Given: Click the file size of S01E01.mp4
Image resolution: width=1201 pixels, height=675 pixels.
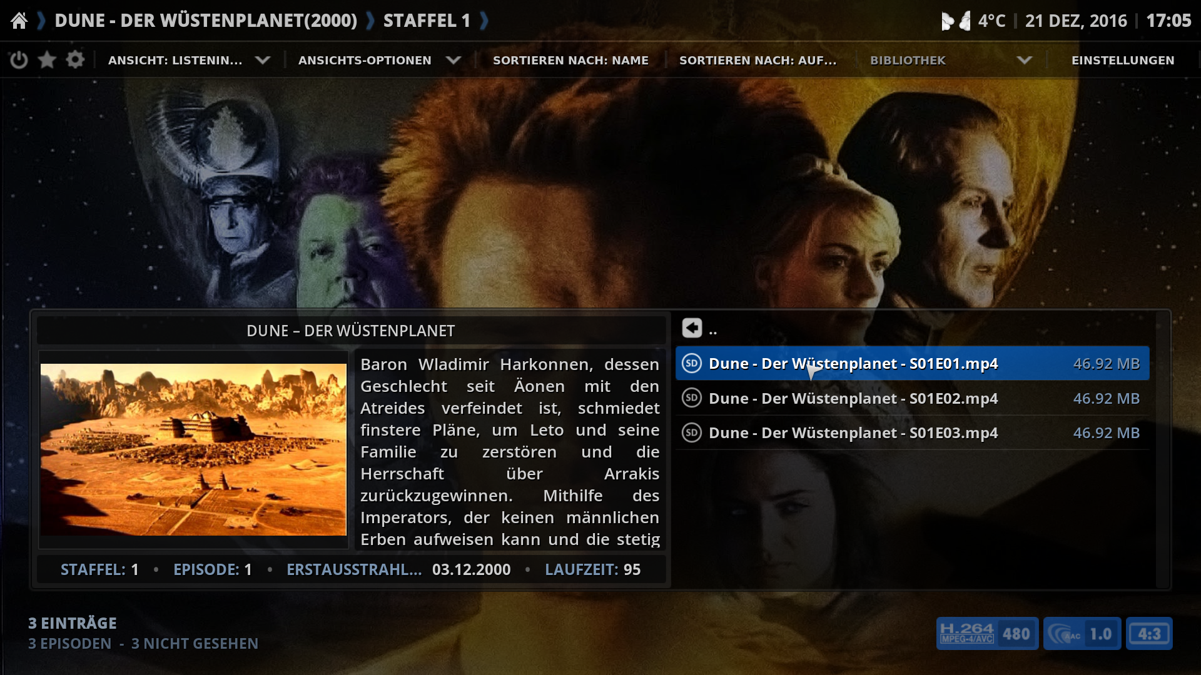Looking at the screenshot, I should (1107, 363).
